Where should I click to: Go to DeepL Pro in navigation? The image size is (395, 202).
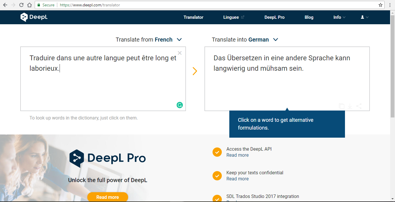[274, 17]
